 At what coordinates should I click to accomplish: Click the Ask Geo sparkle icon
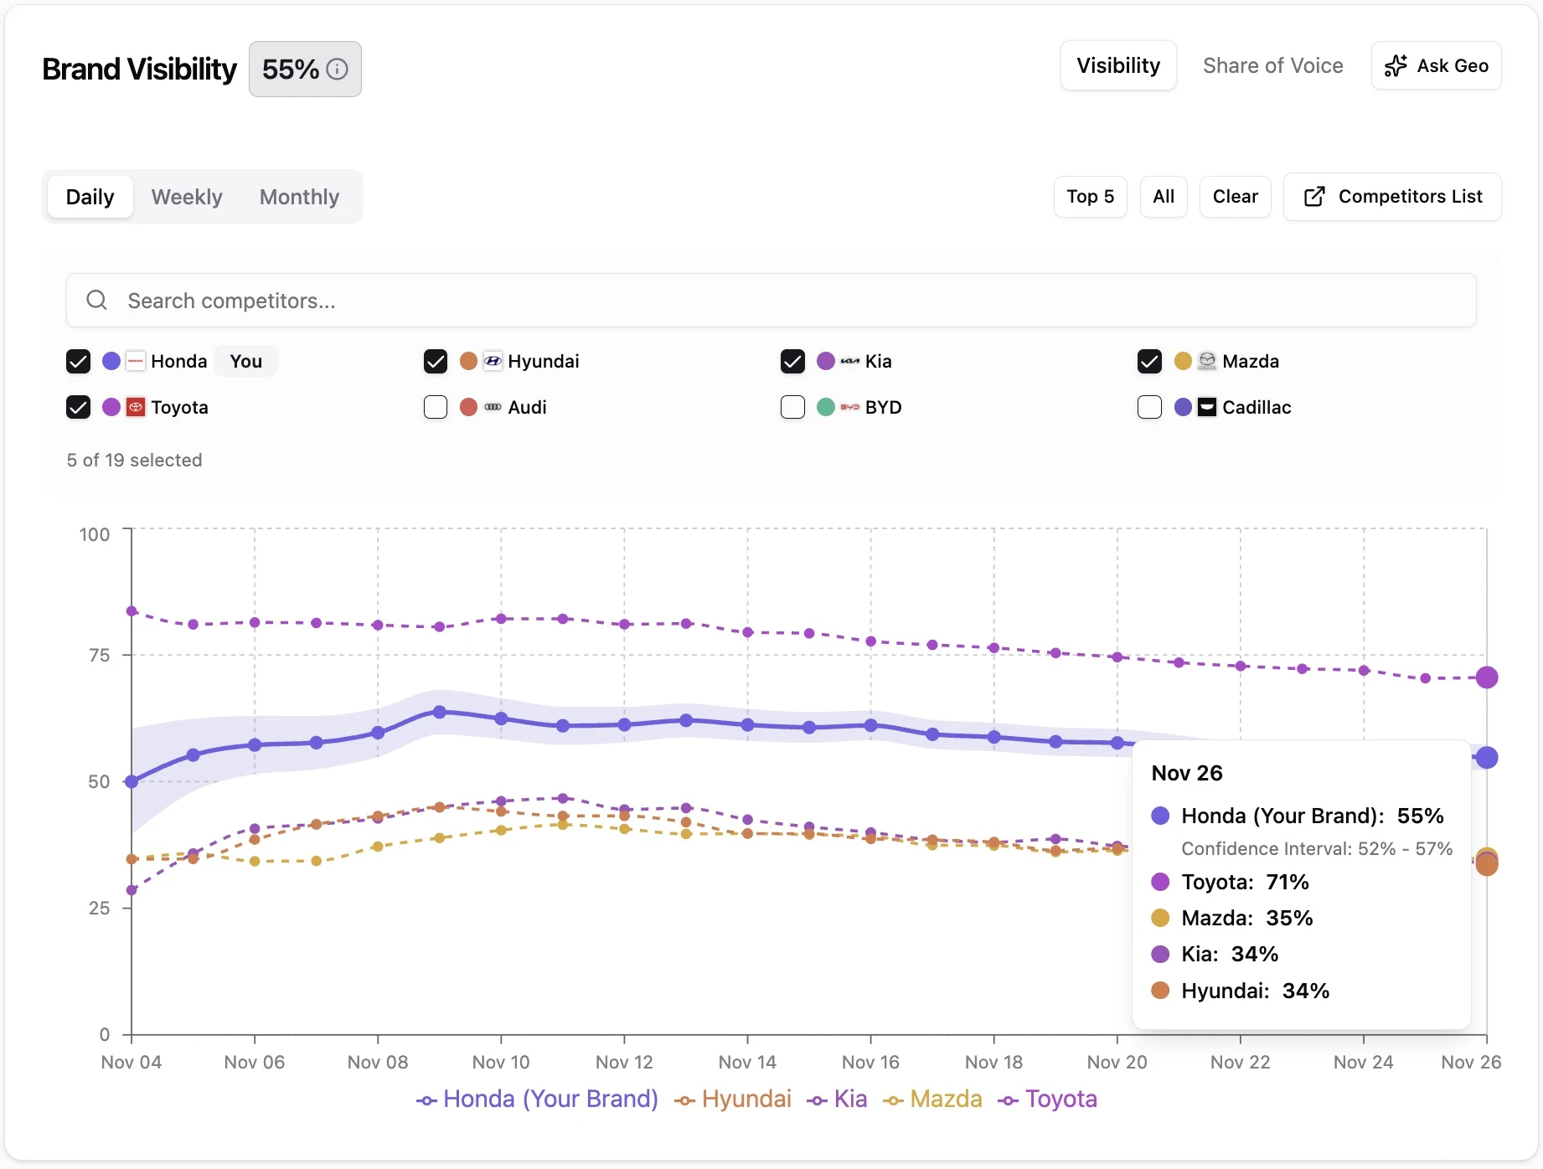point(1396,66)
